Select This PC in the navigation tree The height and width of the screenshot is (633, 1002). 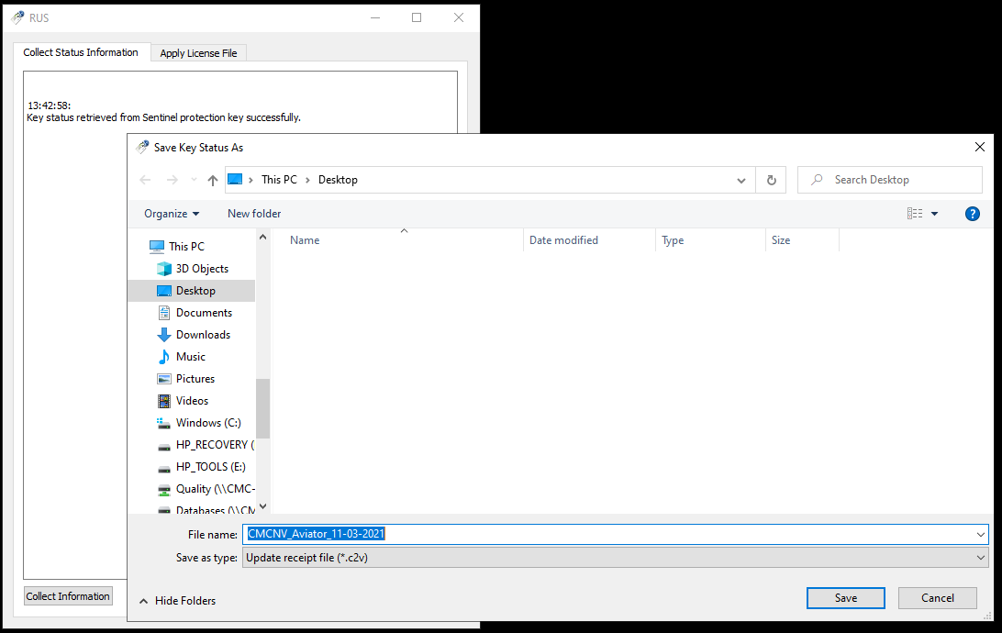point(186,246)
